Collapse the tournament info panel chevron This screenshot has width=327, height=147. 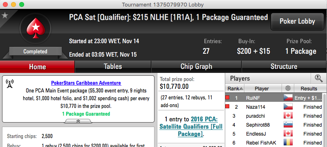[78, 121]
